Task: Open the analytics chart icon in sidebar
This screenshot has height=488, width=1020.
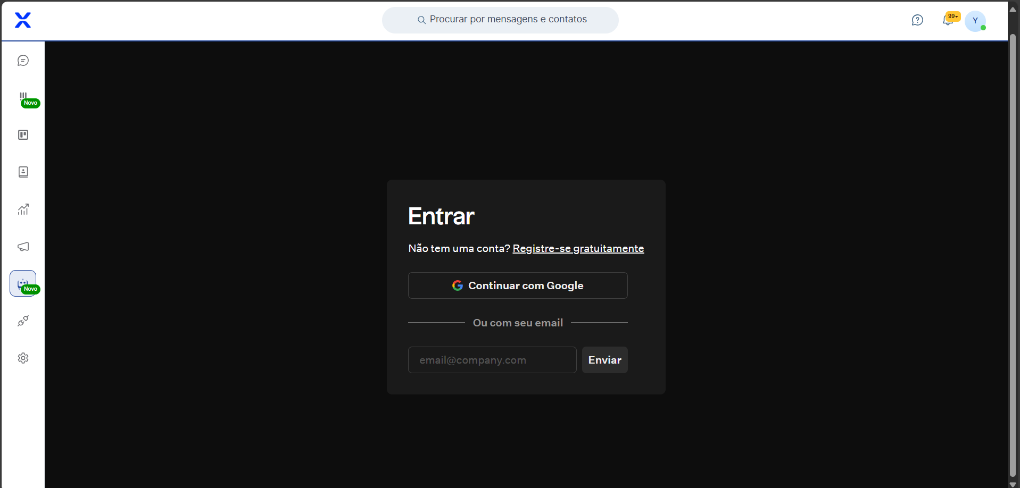Action: tap(23, 209)
